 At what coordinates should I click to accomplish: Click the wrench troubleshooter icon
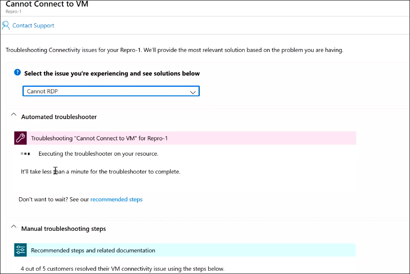(x=20, y=138)
